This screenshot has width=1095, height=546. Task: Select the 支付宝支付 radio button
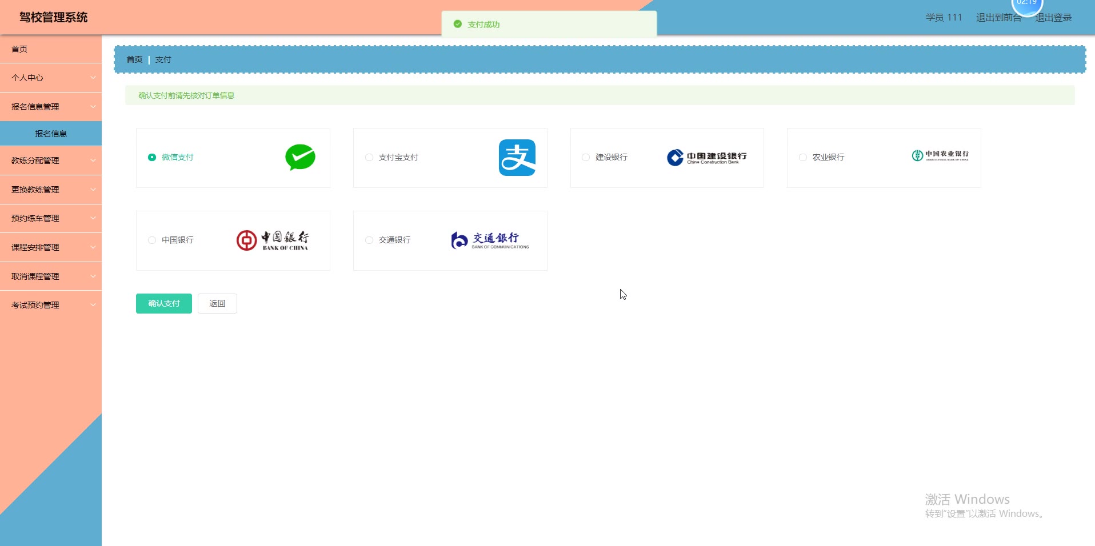pos(369,157)
